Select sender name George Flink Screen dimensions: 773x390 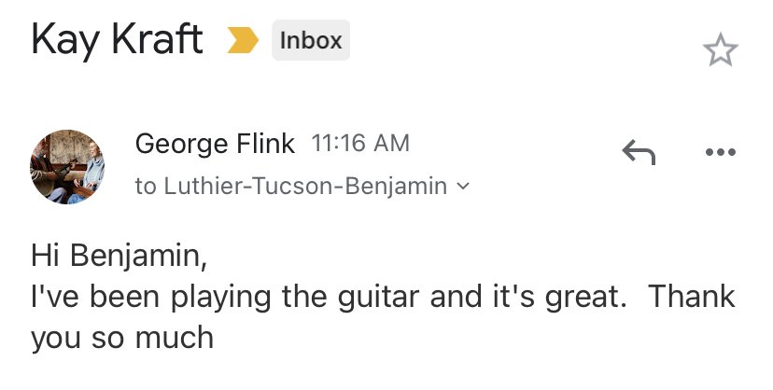[215, 144]
